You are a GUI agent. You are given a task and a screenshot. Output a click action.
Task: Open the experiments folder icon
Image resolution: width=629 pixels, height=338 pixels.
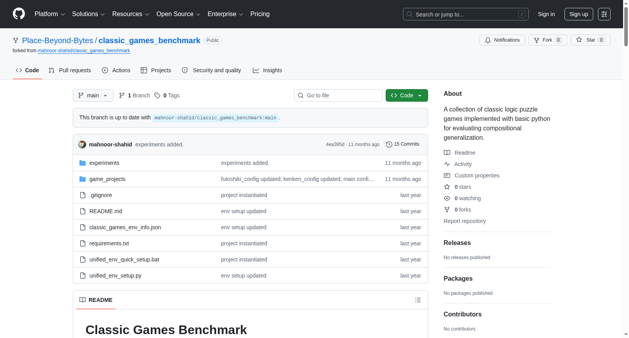click(83, 163)
